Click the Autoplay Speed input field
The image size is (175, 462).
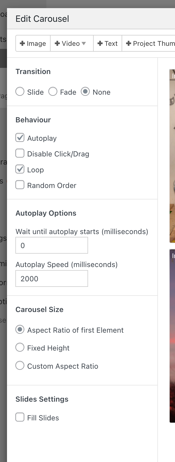(x=52, y=278)
